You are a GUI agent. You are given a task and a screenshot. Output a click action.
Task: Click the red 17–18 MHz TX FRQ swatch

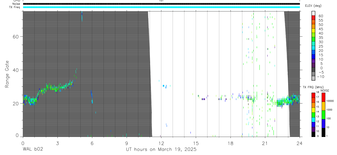313,95
